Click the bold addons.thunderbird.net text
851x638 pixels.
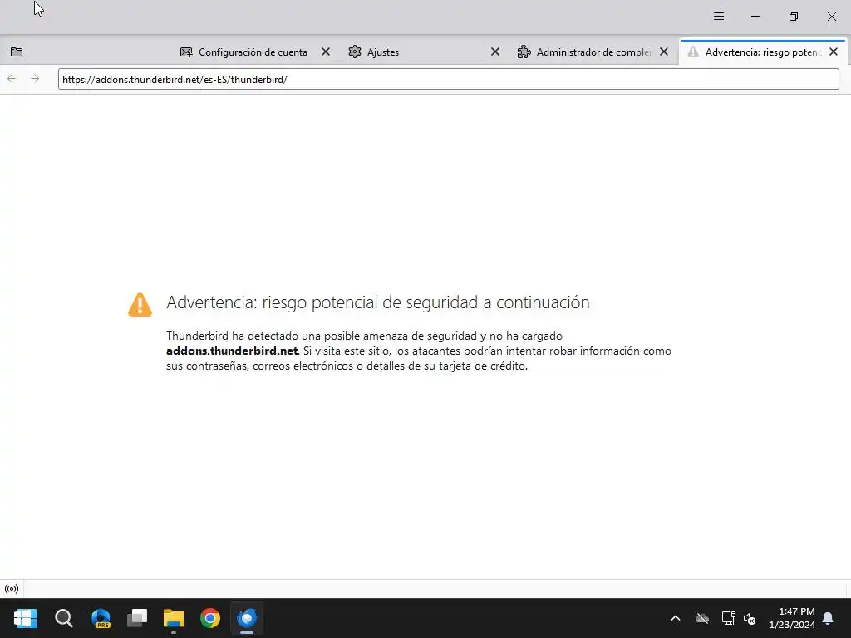coord(232,351)
